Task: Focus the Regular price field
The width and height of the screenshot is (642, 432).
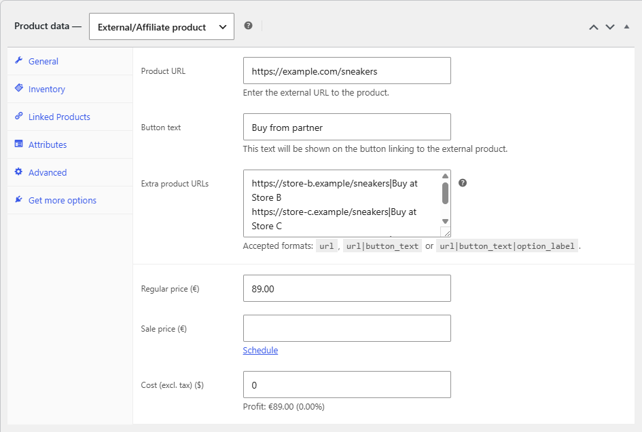Action: coord(346,288)
